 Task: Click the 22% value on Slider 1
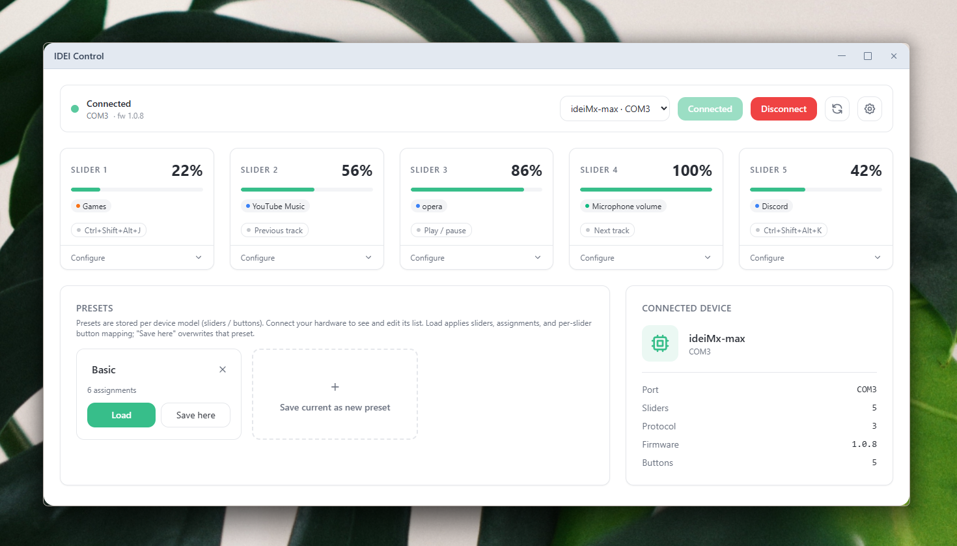(x=187, y=171)
